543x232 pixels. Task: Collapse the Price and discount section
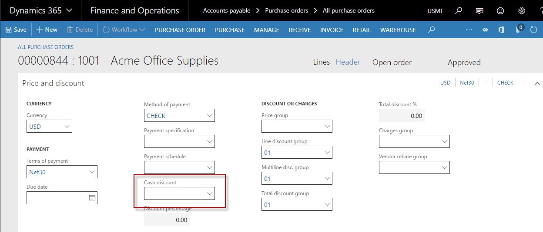tap(537, 83)
